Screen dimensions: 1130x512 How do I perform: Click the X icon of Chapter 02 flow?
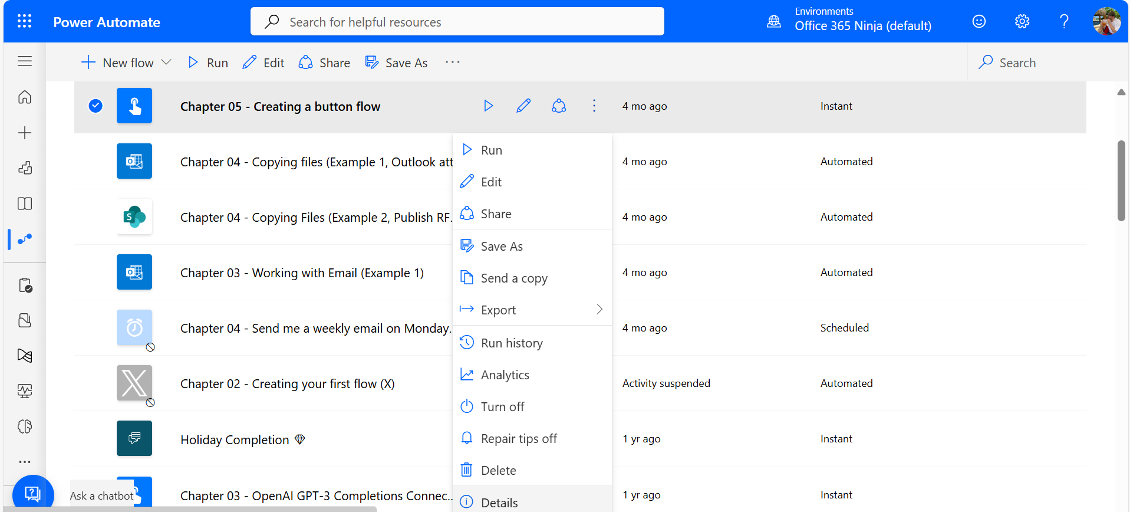134,383
